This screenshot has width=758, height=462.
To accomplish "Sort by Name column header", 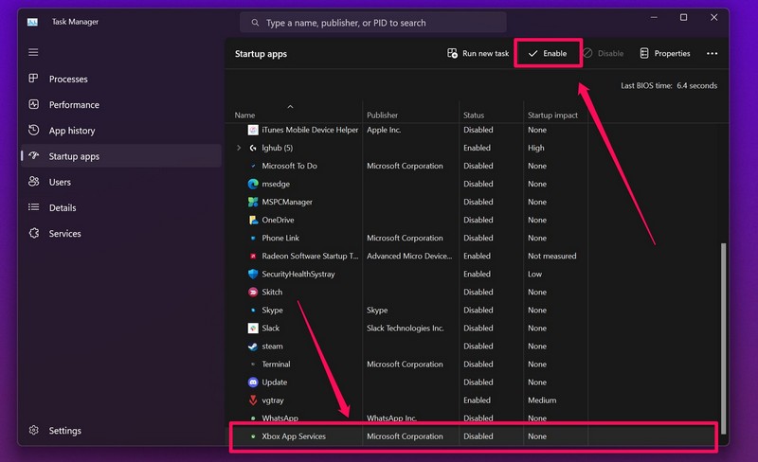I will (244, 115).
